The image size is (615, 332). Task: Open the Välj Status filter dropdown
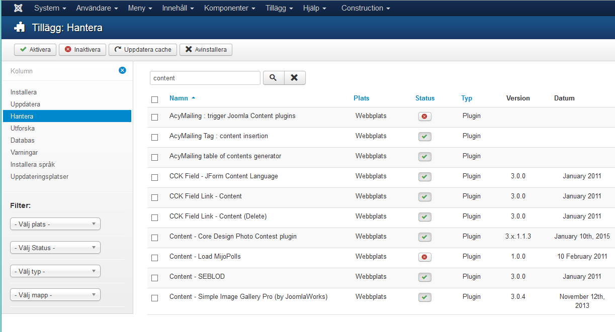coord(55,248)
